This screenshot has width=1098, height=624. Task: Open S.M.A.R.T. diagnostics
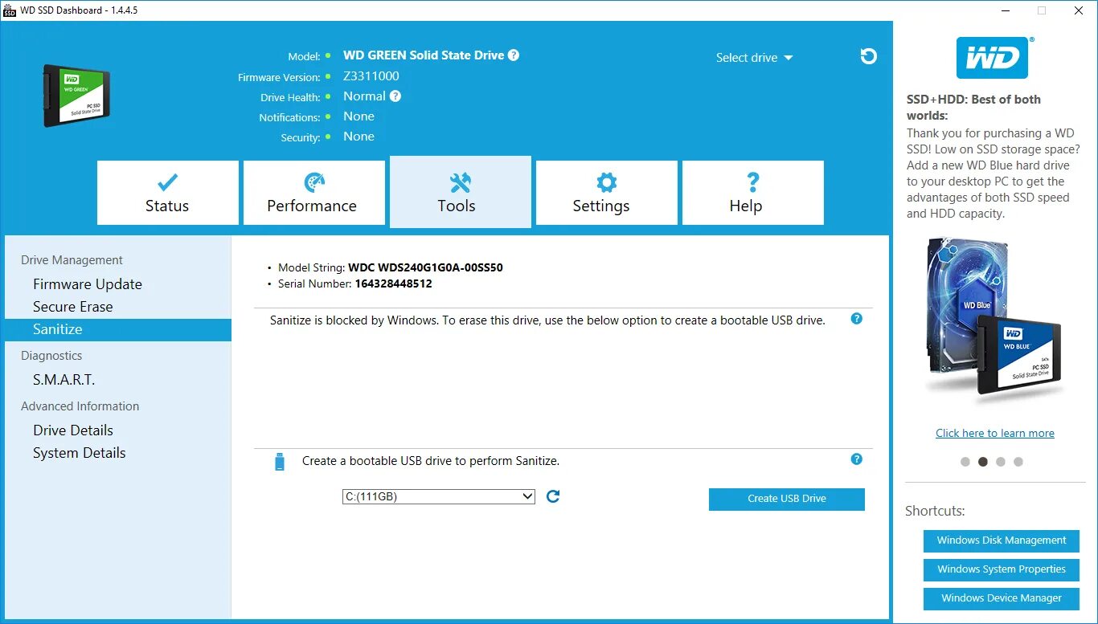[64, 380]
